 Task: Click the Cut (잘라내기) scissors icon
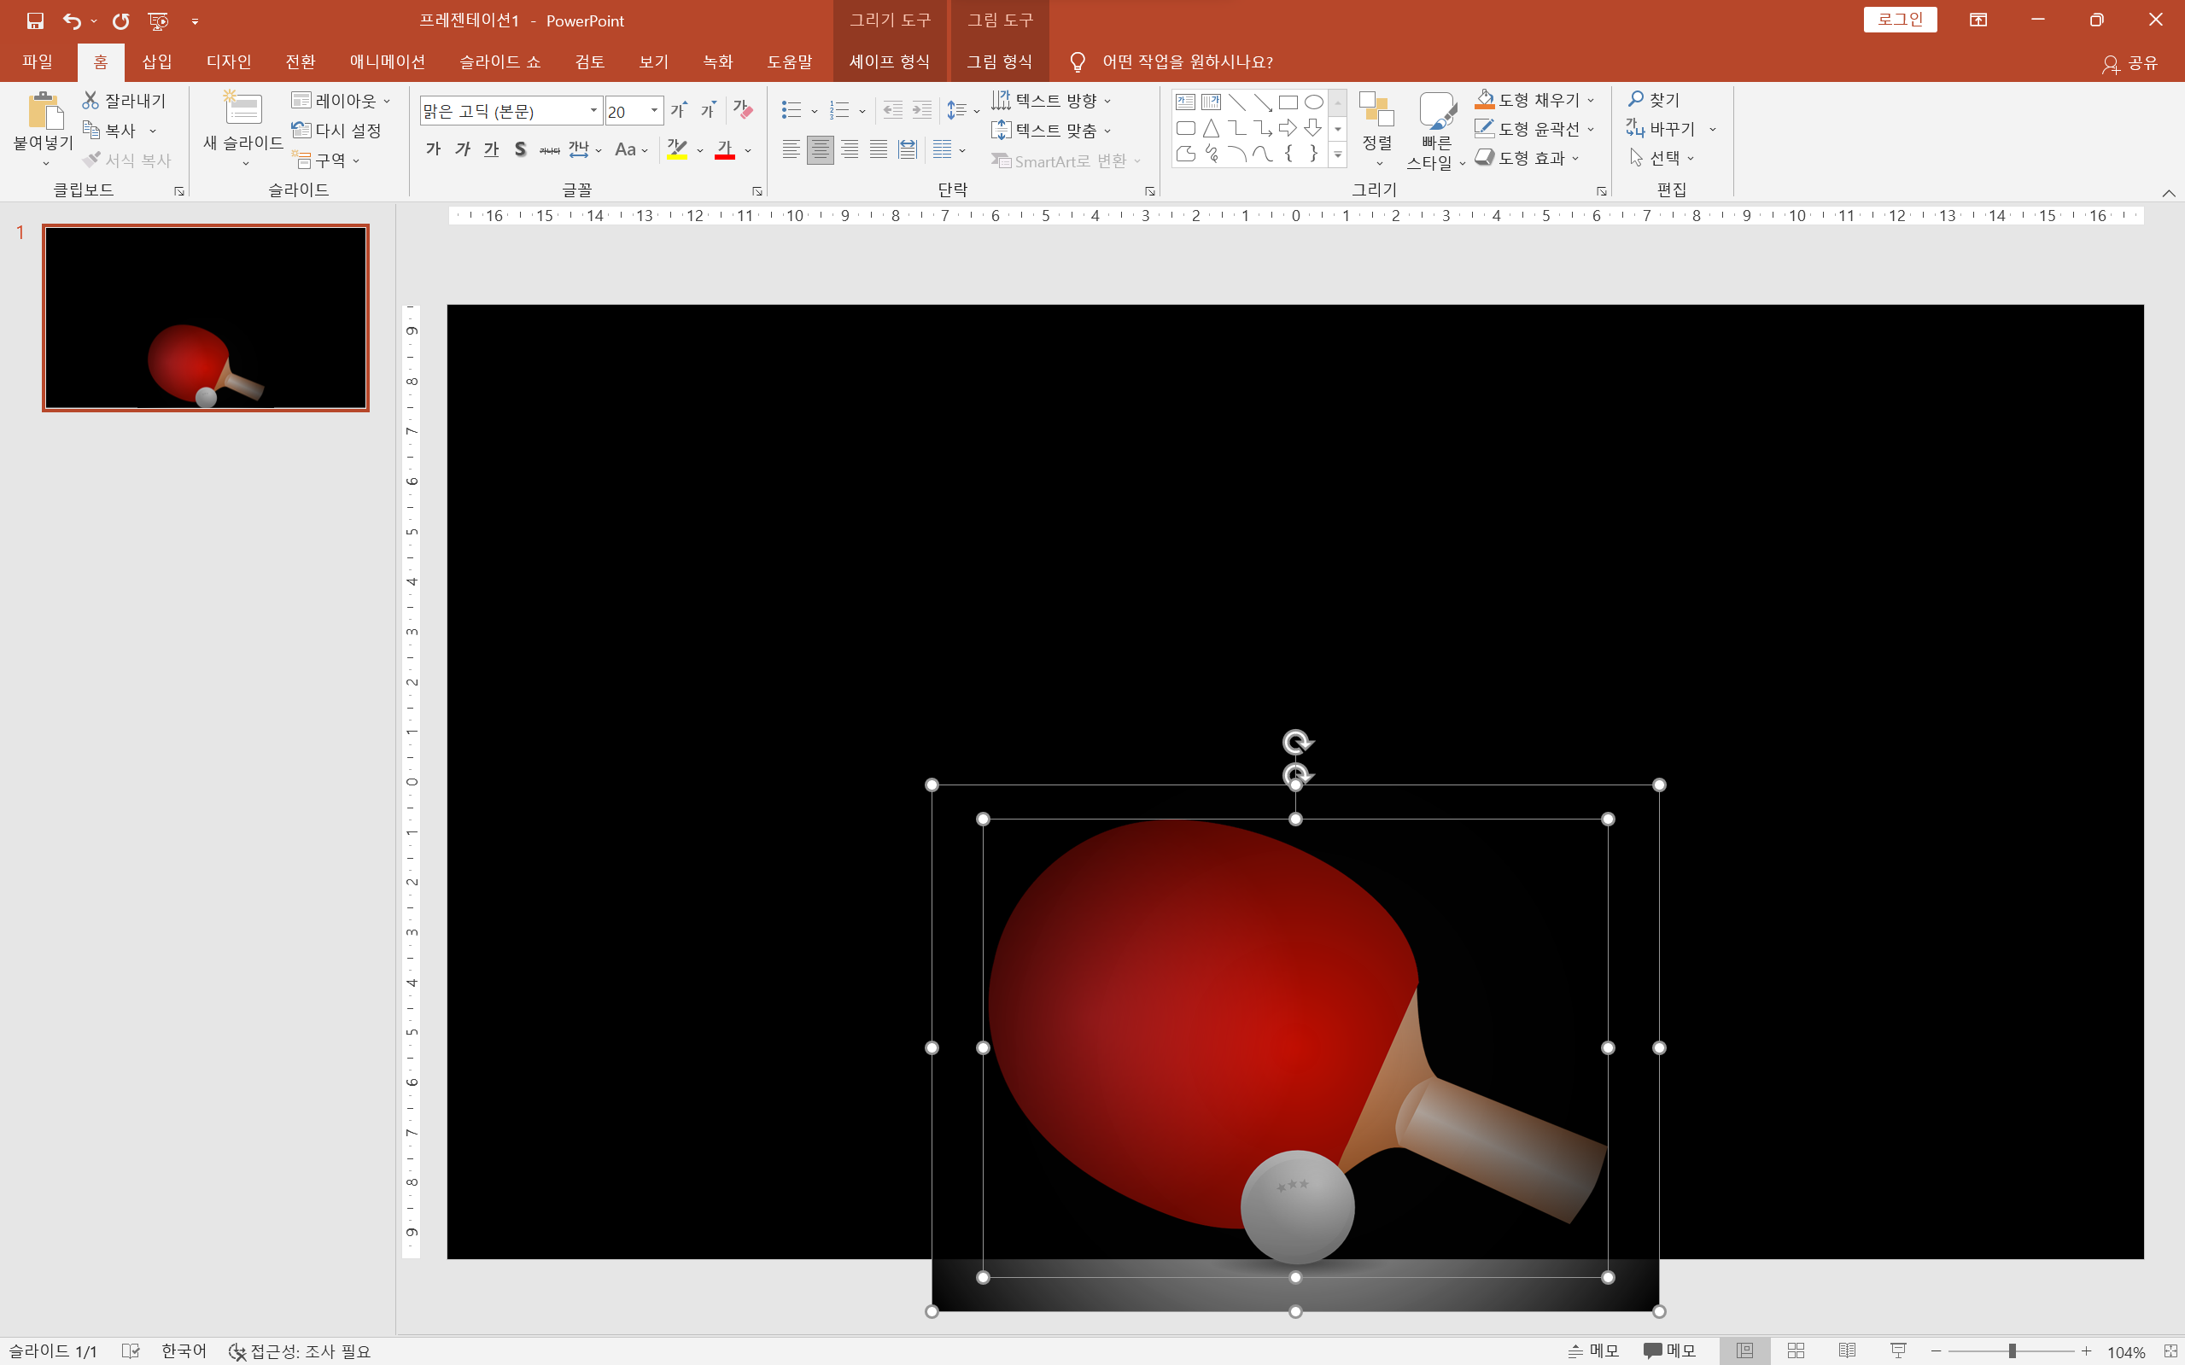[91, 100]
